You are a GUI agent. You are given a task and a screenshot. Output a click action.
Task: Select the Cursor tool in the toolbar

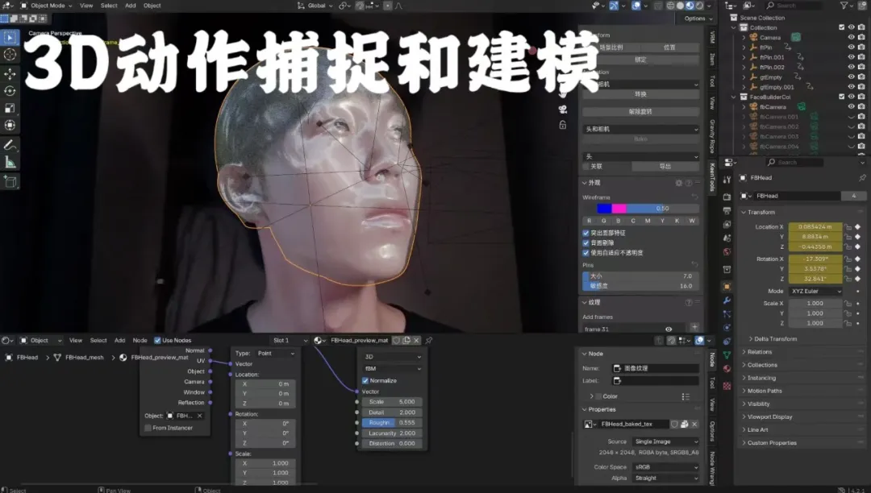click(10, 55)
